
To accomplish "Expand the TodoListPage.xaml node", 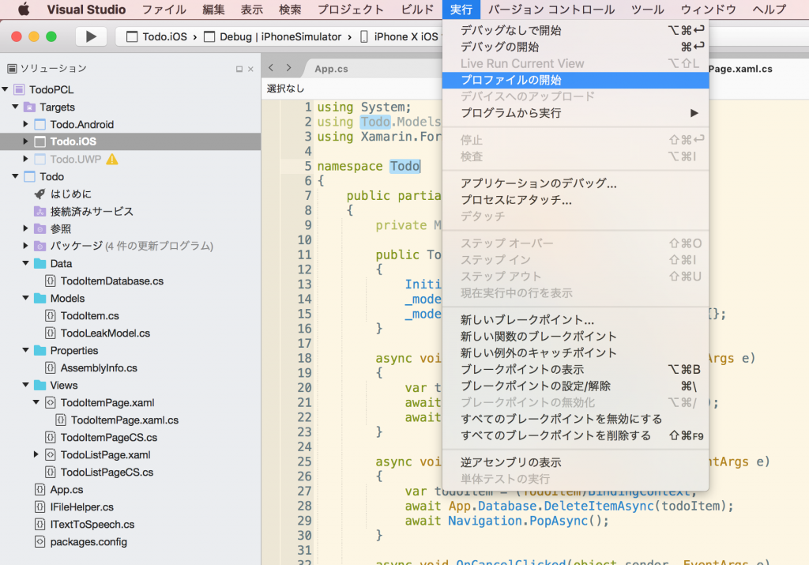I will tap(36, 454).
